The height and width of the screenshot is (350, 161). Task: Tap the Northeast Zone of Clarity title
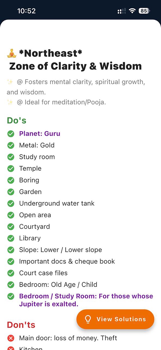click(74, 59)
